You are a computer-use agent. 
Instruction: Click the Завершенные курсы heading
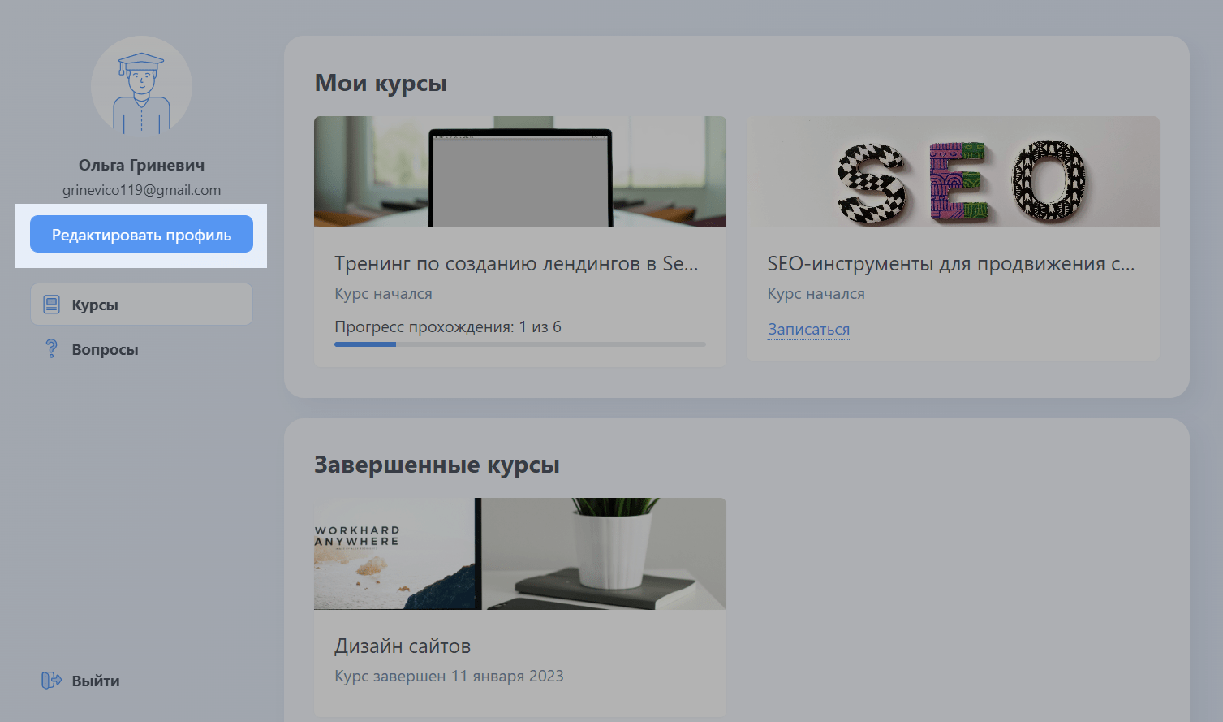click(x=437, y=465)
